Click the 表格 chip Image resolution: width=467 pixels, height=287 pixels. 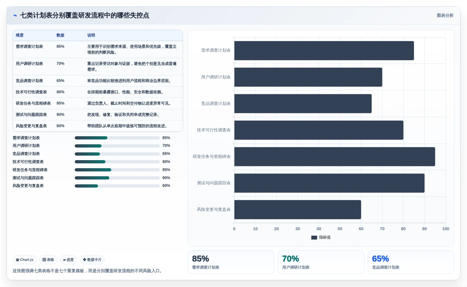pyautogui.click(x=48, y=260)
